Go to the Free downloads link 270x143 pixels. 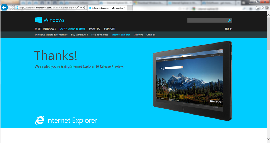click(100, 35)
